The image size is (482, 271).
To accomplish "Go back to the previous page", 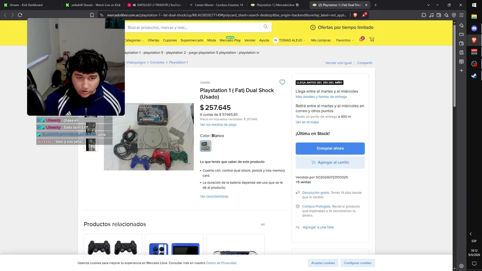I will (x=5, y=15).
